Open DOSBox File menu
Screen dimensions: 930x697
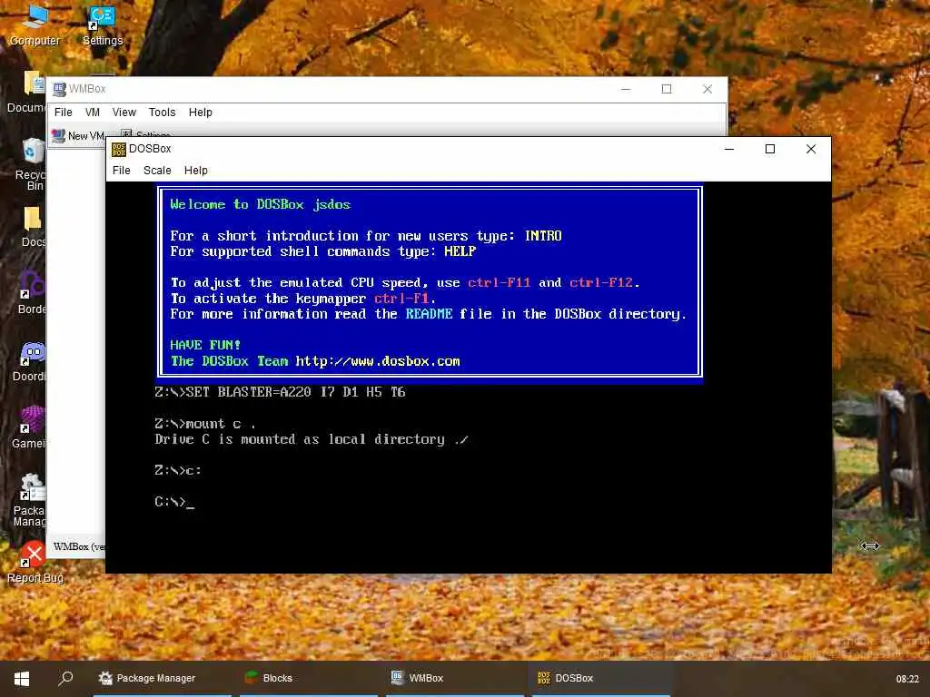click(121, 171)
